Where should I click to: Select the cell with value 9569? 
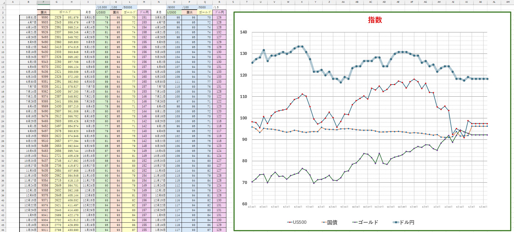tap(43, 106)
